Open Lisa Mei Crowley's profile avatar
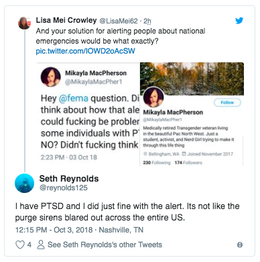The width and height of the screenshot is (260, 262). (24, 23)
